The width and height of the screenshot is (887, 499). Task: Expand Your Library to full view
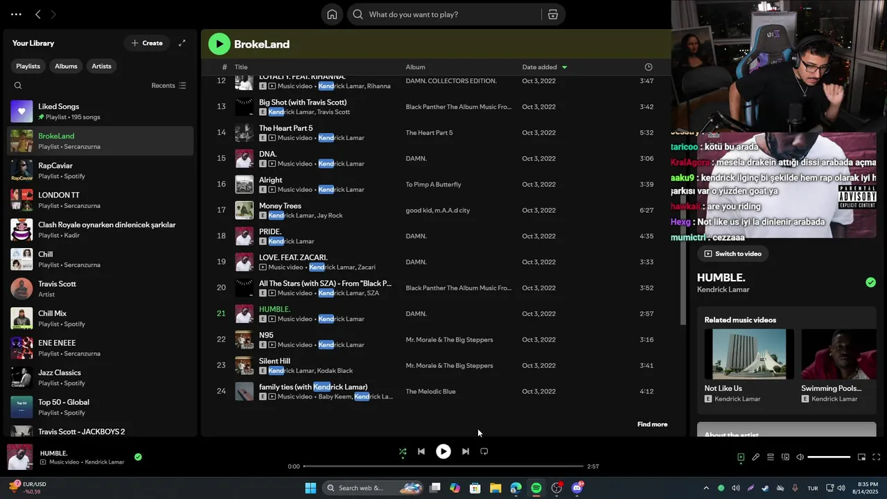point(182,43)
